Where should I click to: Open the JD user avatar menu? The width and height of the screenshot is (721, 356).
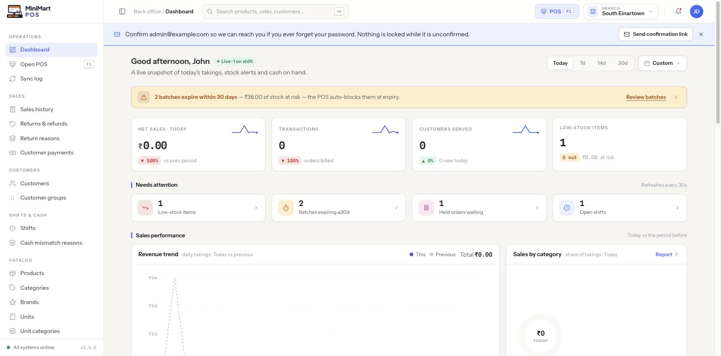tap(697, 11)
